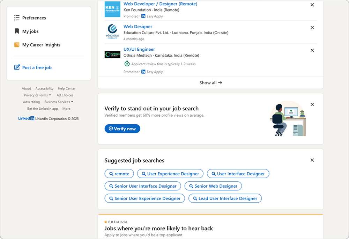Click the '4 months ago' posting date

[134, 39]
